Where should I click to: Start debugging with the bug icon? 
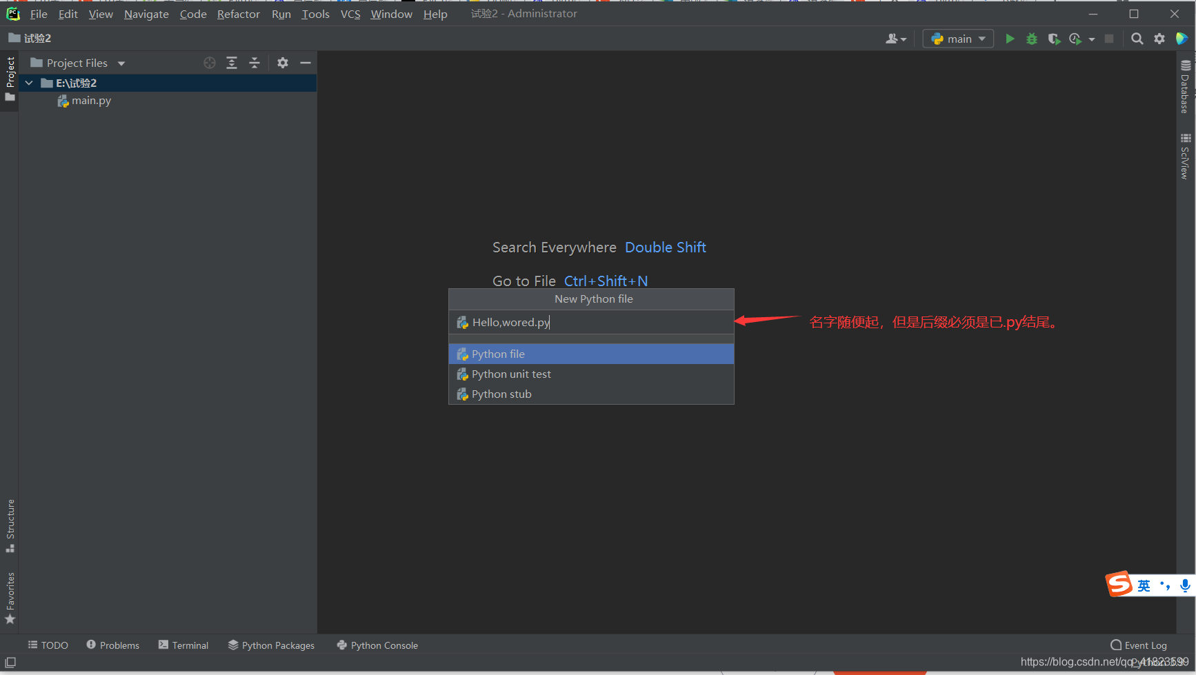(x=1032, y=39)
